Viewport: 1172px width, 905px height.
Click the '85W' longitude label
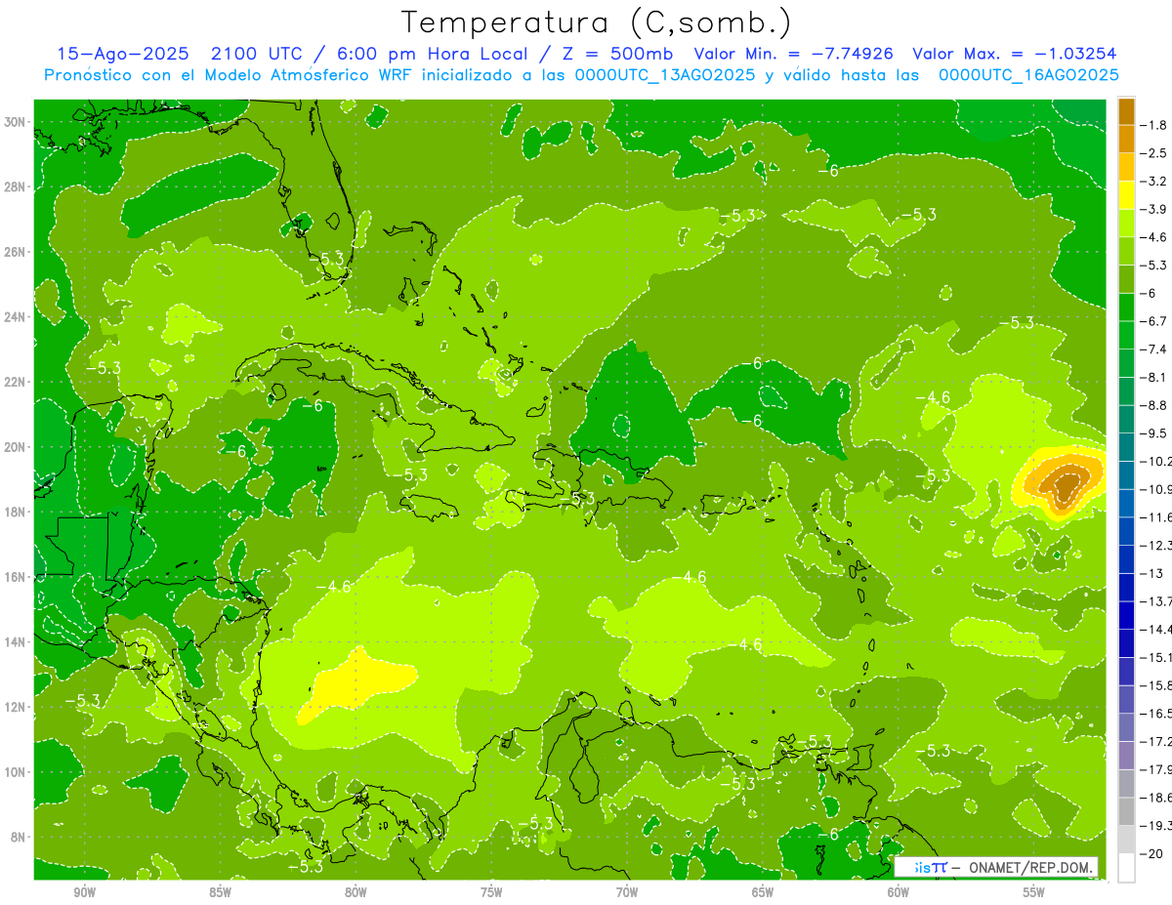coord(220,892)
